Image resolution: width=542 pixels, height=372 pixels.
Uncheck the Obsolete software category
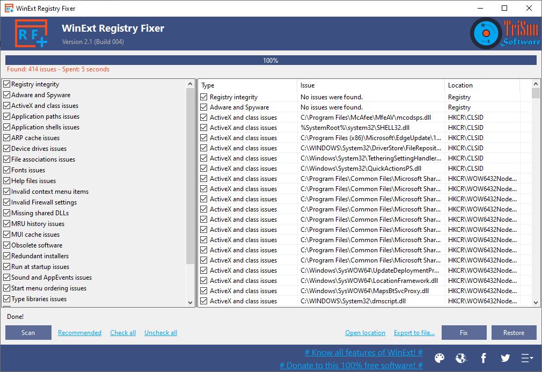6,245
